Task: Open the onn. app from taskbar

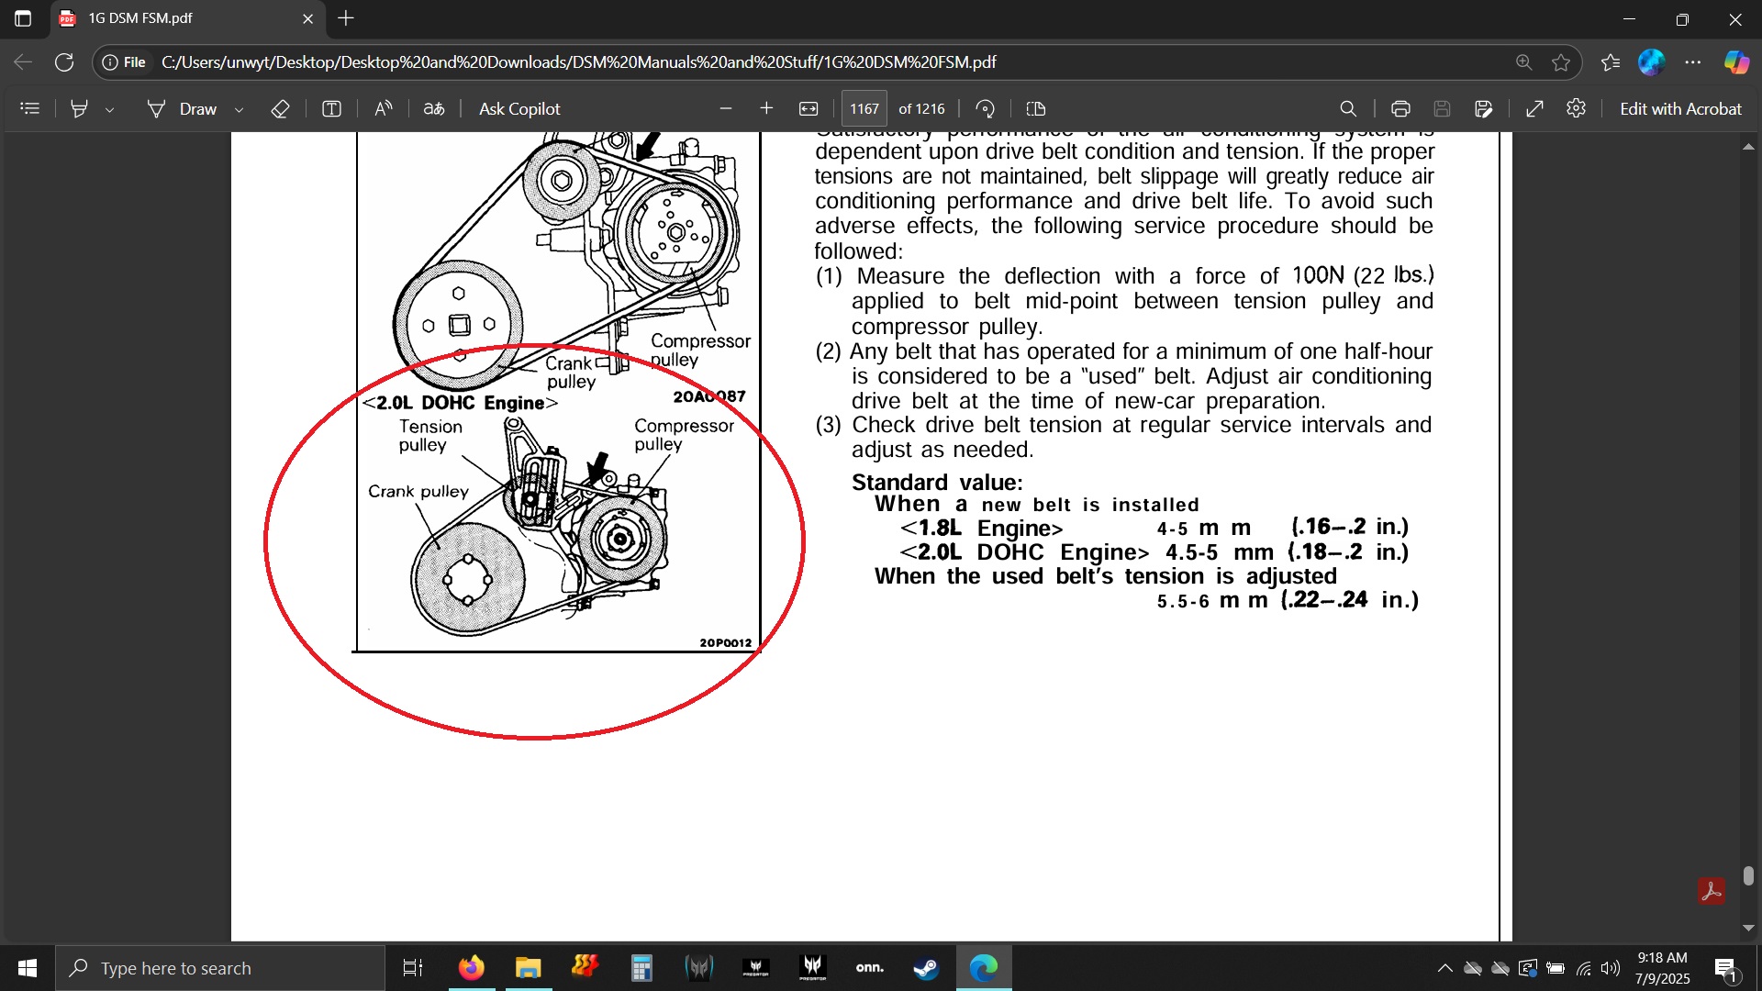Action: click(869, 968)
